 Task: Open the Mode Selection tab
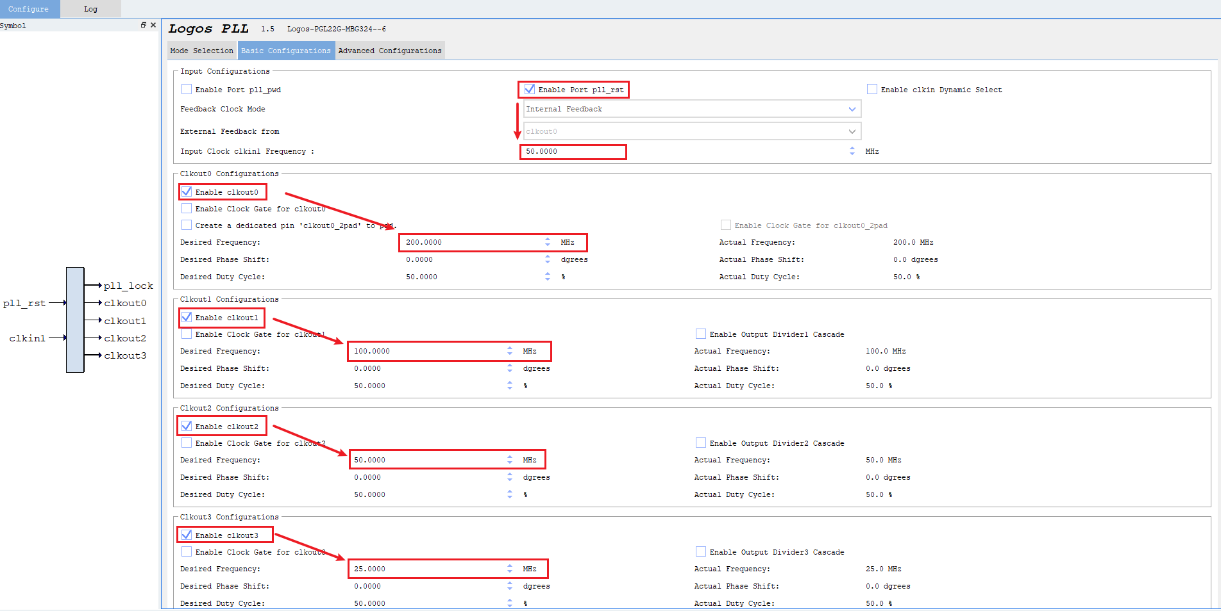[202, 51]
